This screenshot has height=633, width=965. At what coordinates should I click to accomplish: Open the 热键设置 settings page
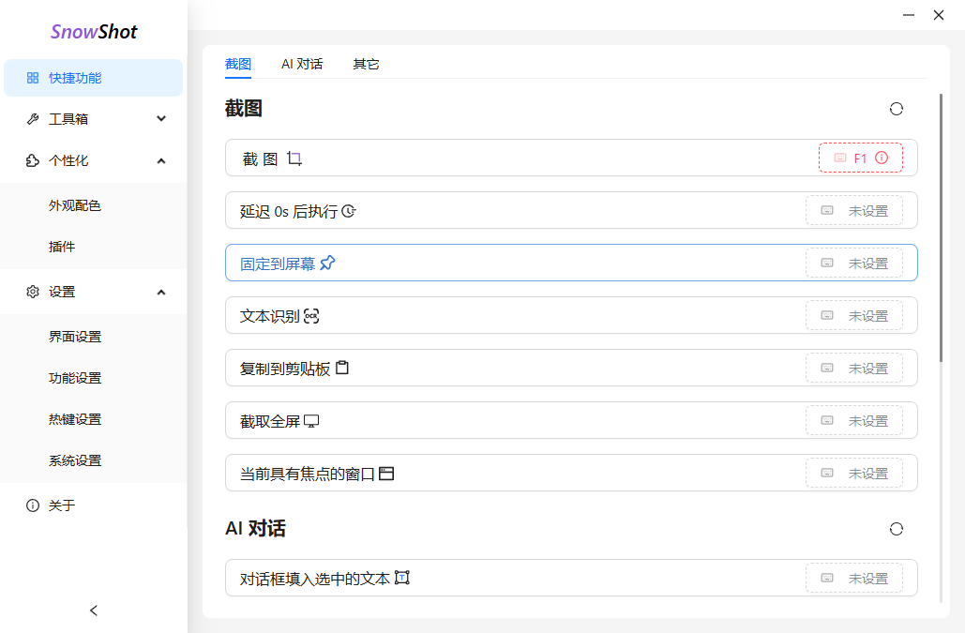click(x=75, y=419)
